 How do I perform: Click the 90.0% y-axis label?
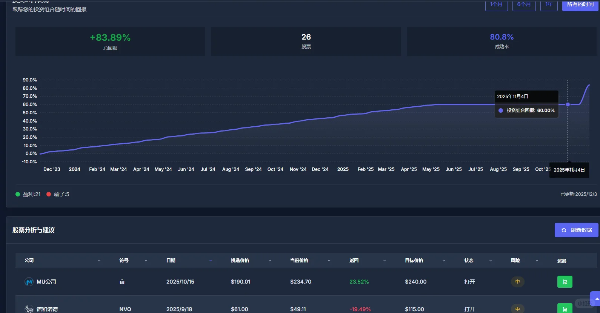30,80
